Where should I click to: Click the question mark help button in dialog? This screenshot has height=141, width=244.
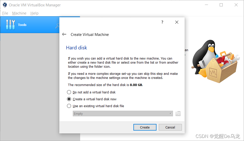point(162,22)
